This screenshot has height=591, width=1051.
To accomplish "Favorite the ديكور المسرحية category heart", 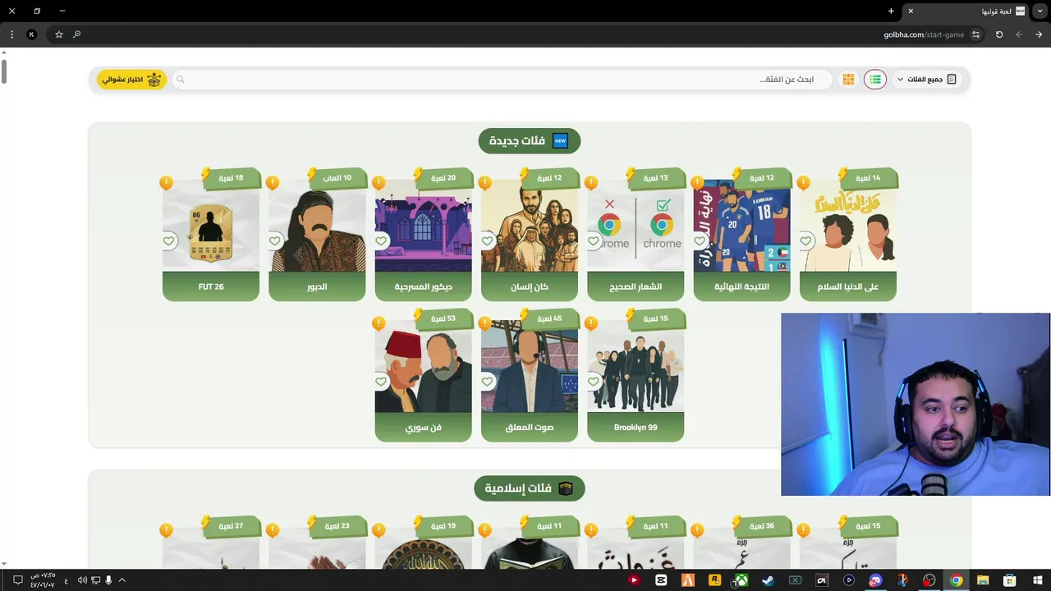I will click(381, 241).
